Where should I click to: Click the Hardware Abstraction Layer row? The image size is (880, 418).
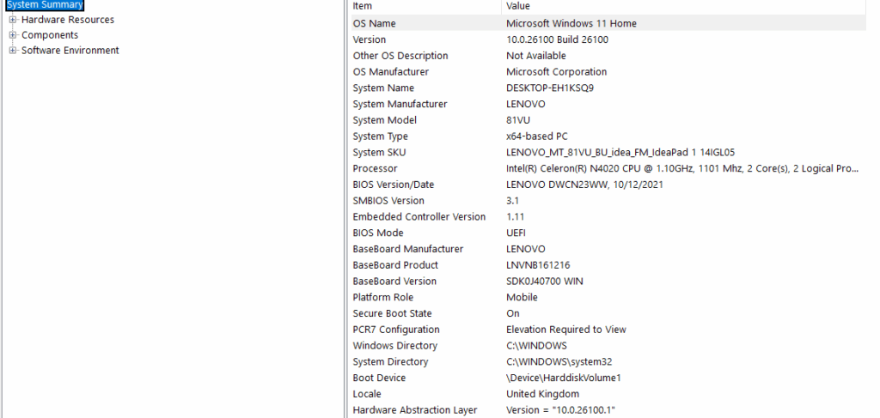tap(608, 411)
